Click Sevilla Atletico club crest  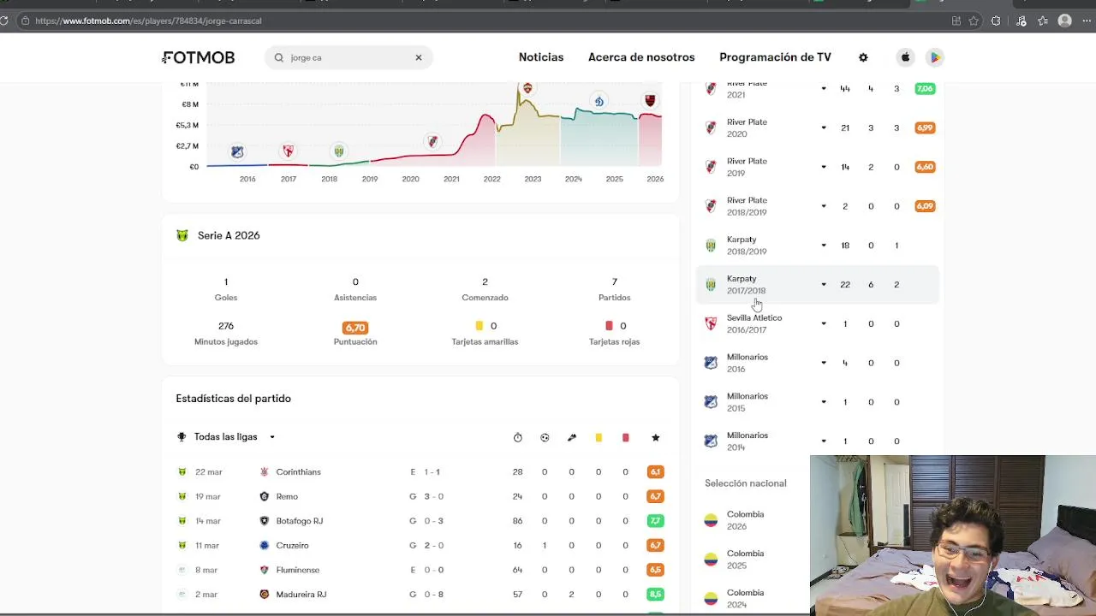click(711, 323)
